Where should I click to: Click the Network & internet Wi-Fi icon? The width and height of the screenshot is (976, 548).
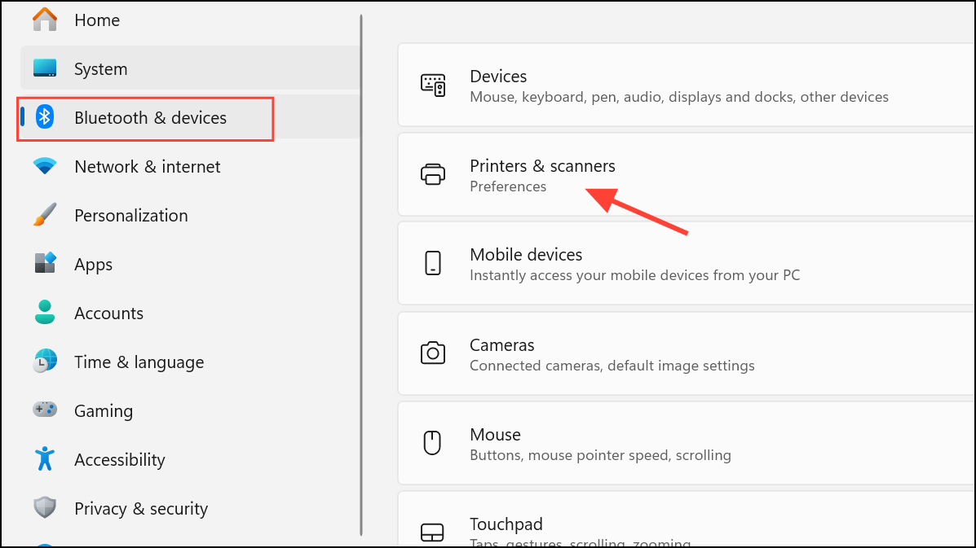pyautogui.click(x=45, y=166)
